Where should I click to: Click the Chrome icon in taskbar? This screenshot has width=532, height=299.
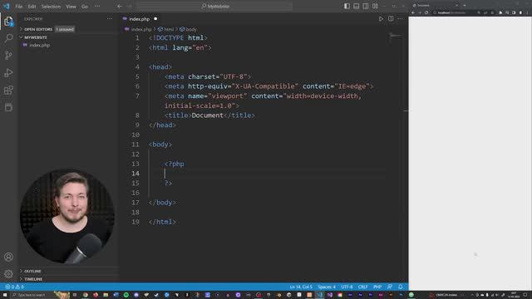(86, 295)
